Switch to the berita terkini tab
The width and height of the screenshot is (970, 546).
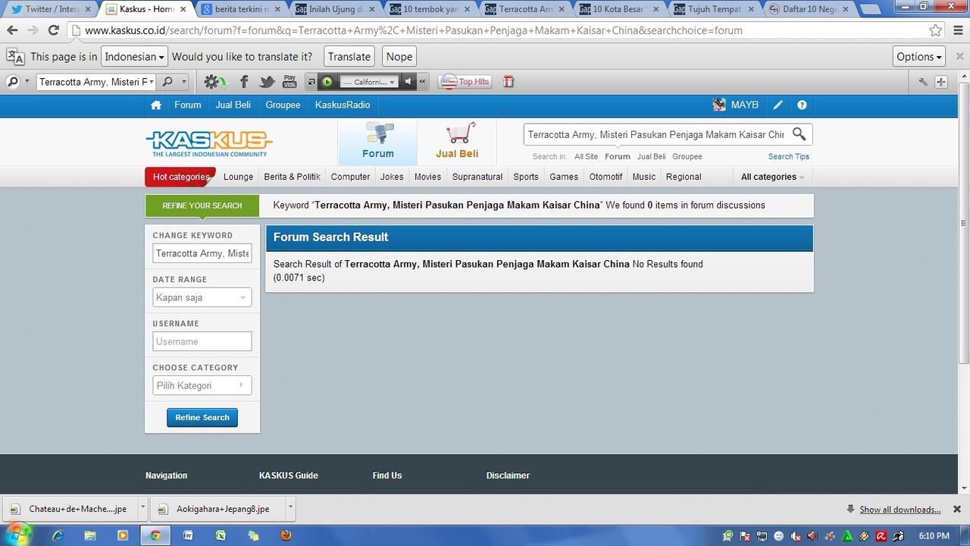[x=242, y=9]
